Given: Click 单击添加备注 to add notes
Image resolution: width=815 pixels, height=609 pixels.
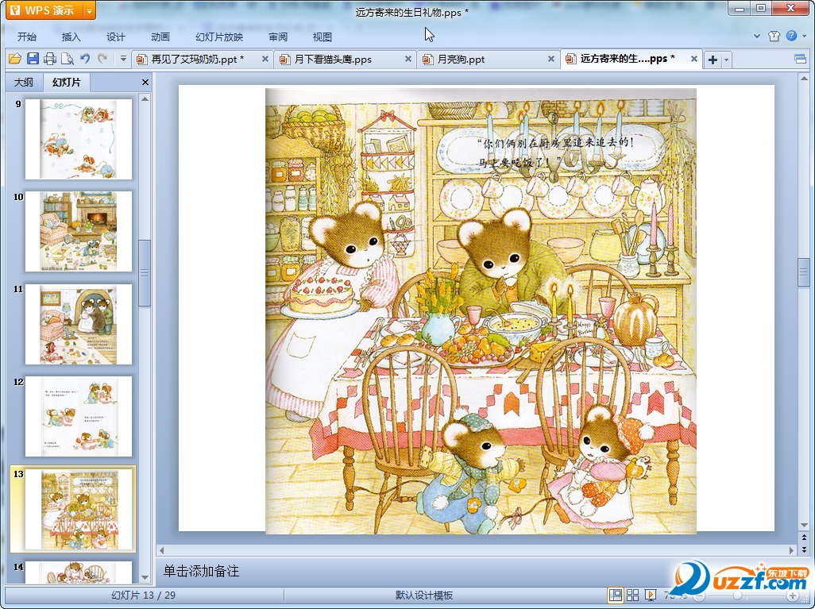Looking at the screenshot, I should point(201,571).
